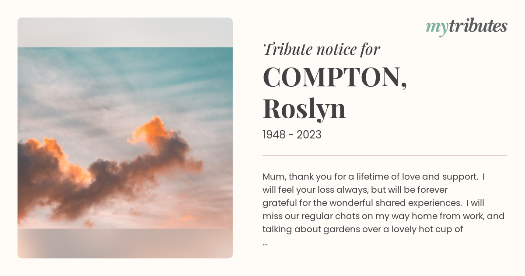
Task: Open the sunset cloud tribute photo
Action: [125, 138]
